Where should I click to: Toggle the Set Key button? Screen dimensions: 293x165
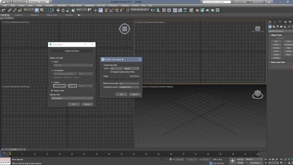pos(240,163)
